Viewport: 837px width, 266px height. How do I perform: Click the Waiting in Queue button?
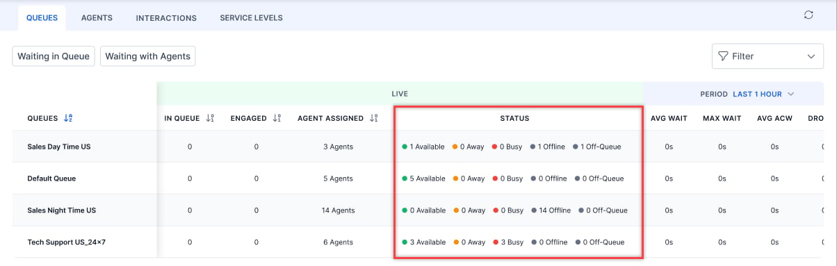point(54,56)
